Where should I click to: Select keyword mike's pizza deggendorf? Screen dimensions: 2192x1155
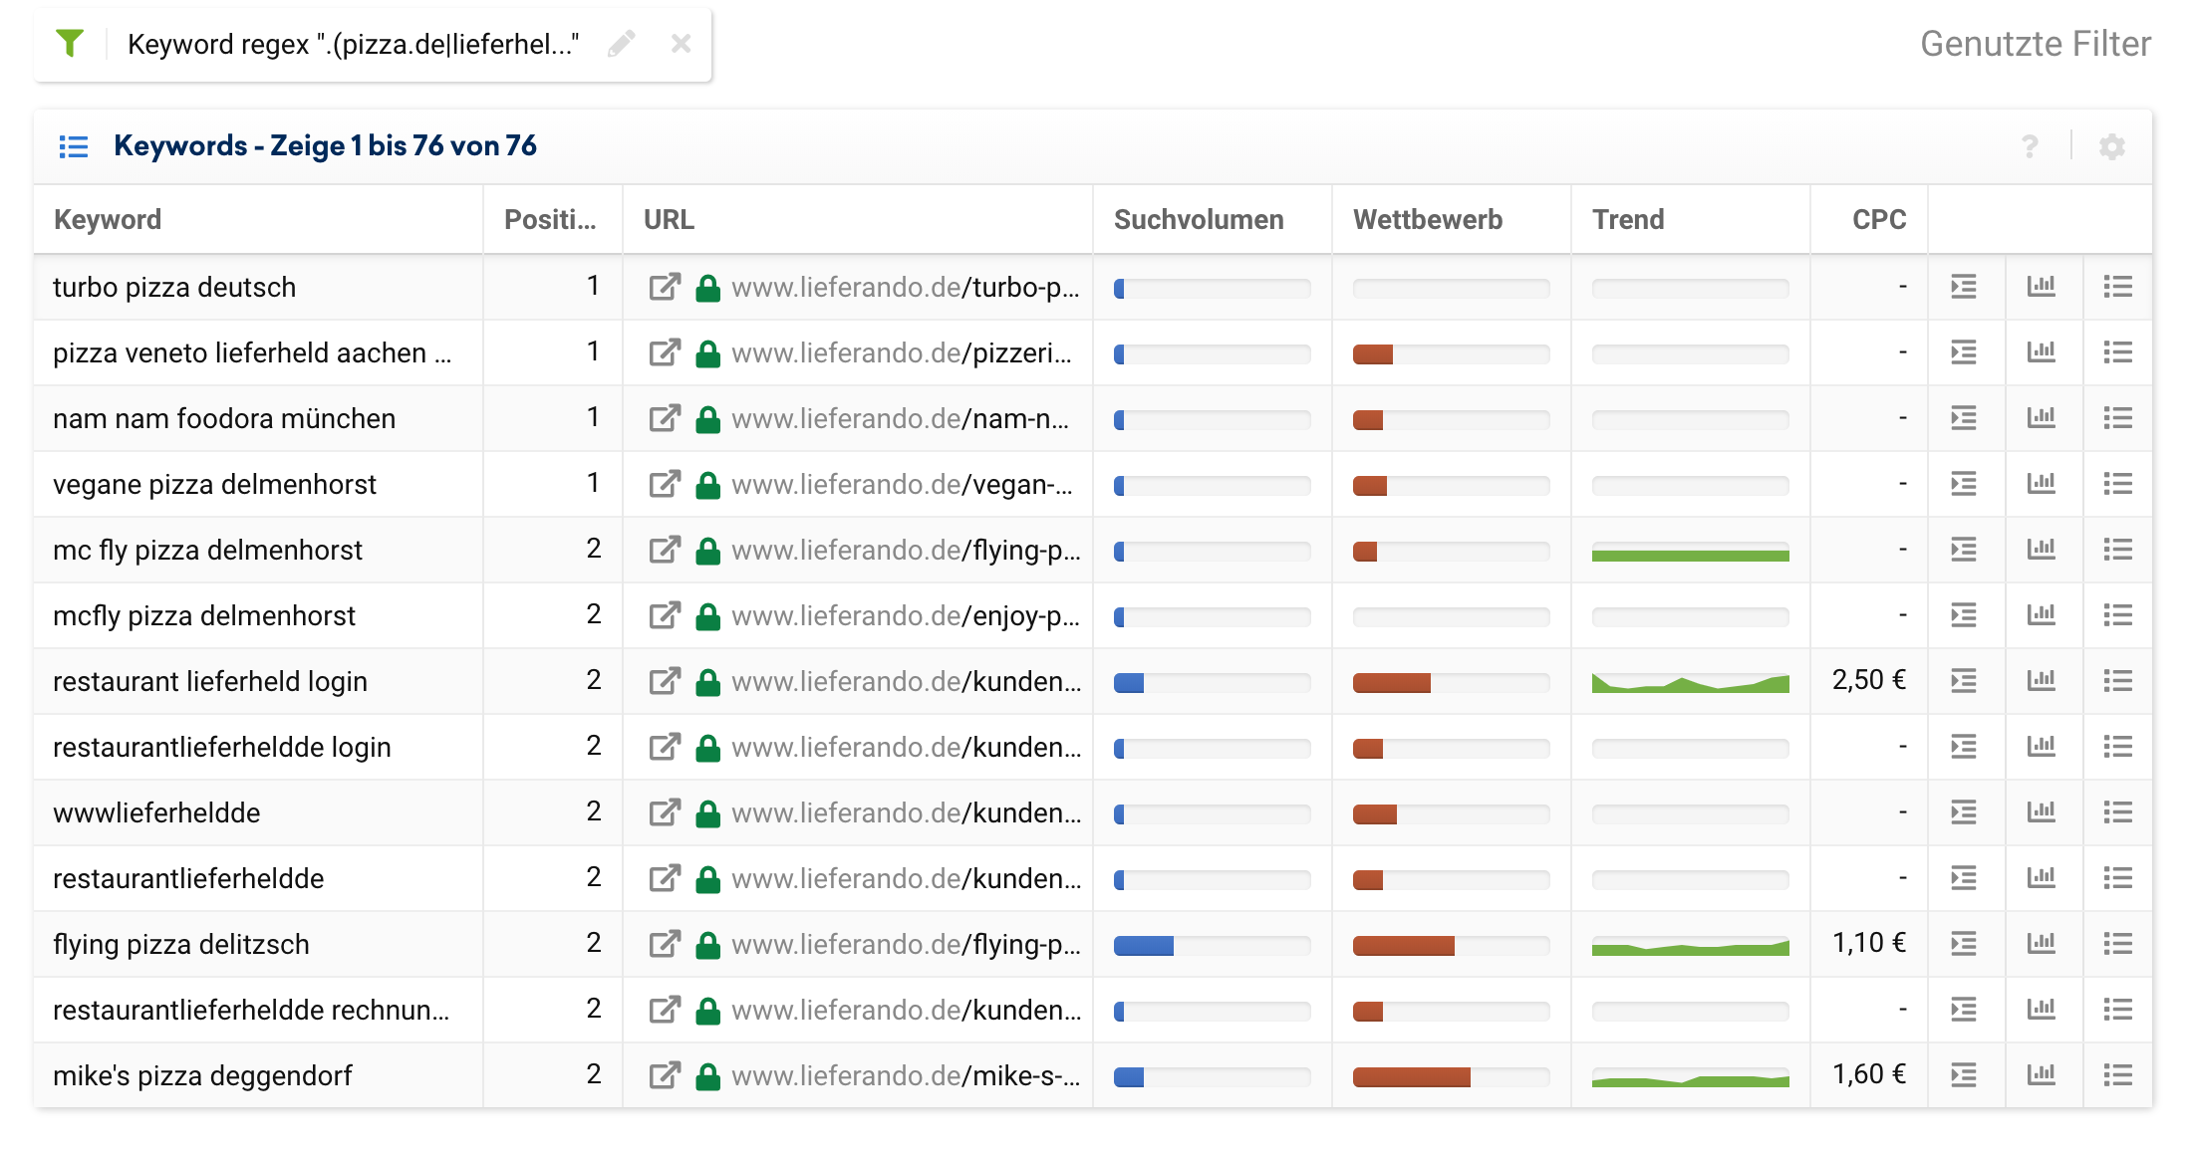tap(202, 1075)
